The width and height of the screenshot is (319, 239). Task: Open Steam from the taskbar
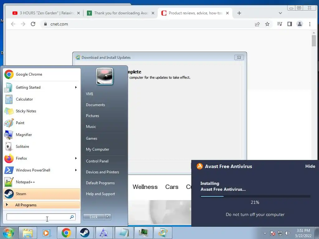click(x=85, y=233)
